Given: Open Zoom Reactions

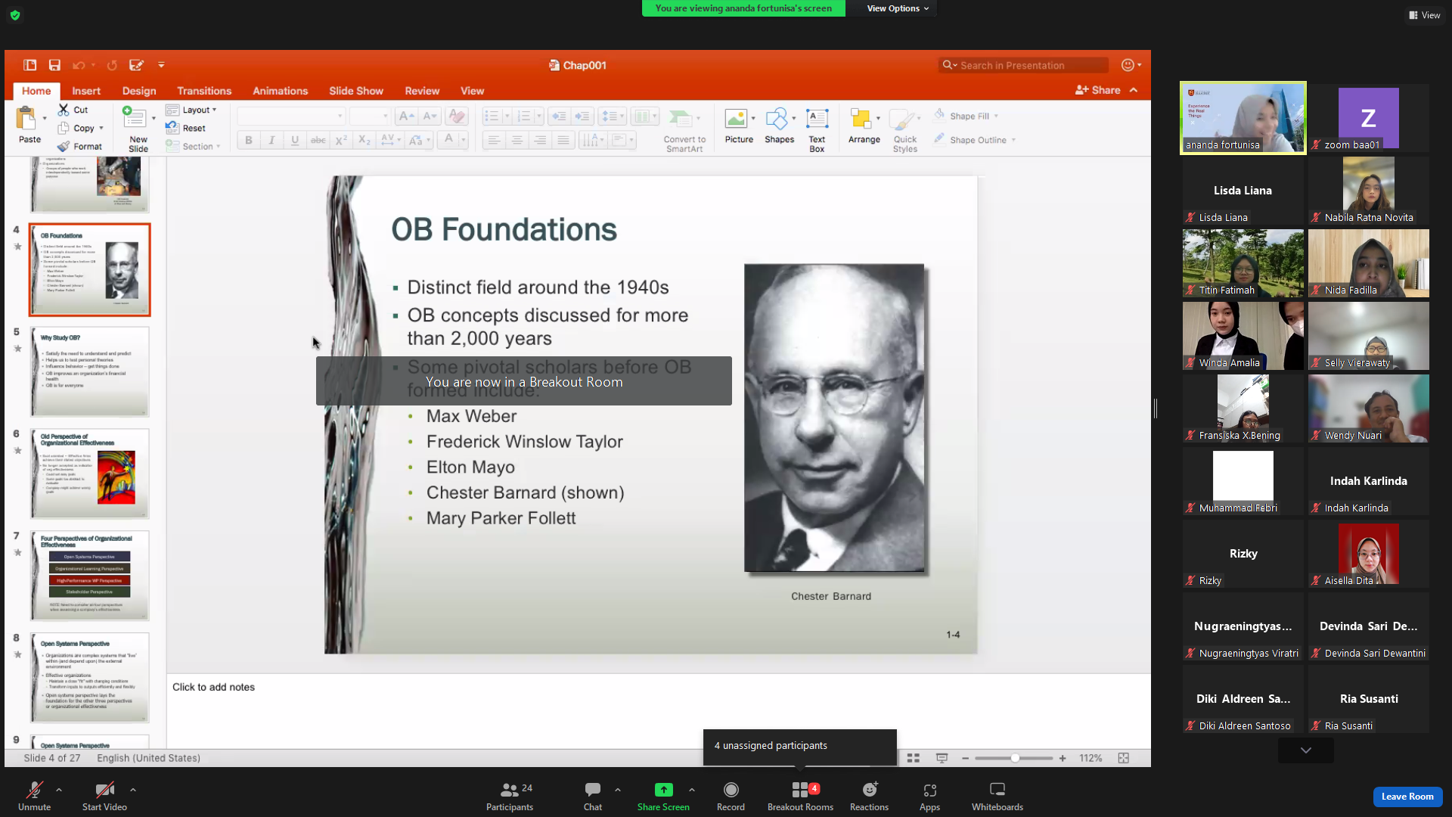Looking at the screenshot, I should point(869,797).
